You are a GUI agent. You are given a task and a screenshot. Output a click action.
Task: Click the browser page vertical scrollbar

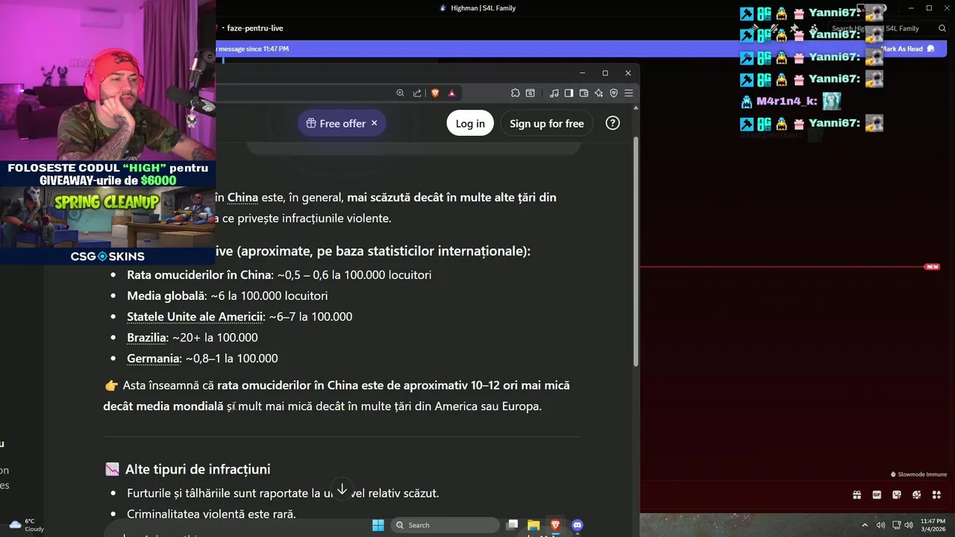tap(636, 251)
